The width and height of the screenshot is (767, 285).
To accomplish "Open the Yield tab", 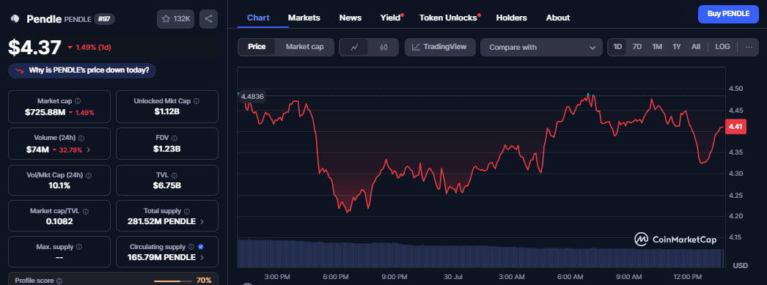I will (x=391, y=18).
